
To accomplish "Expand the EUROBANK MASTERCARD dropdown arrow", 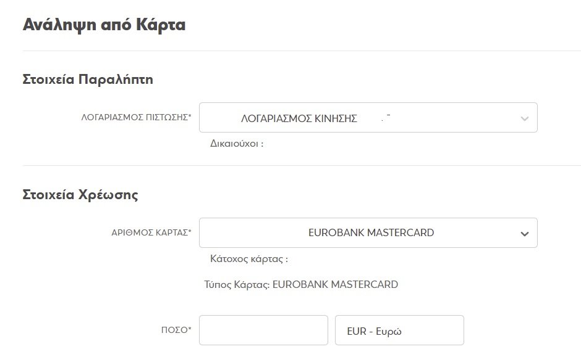I will [x=524, y=234].
